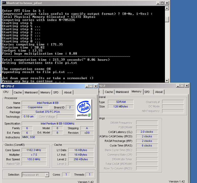Image resolution: width=197 pixels, height=183 pixels.
Task: Click Specification 'Intel Pentium III EB 1000MHz'
Action: [x=58, y=124]
